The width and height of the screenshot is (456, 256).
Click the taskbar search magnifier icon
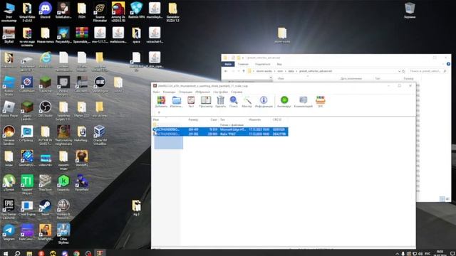point(17,253)
